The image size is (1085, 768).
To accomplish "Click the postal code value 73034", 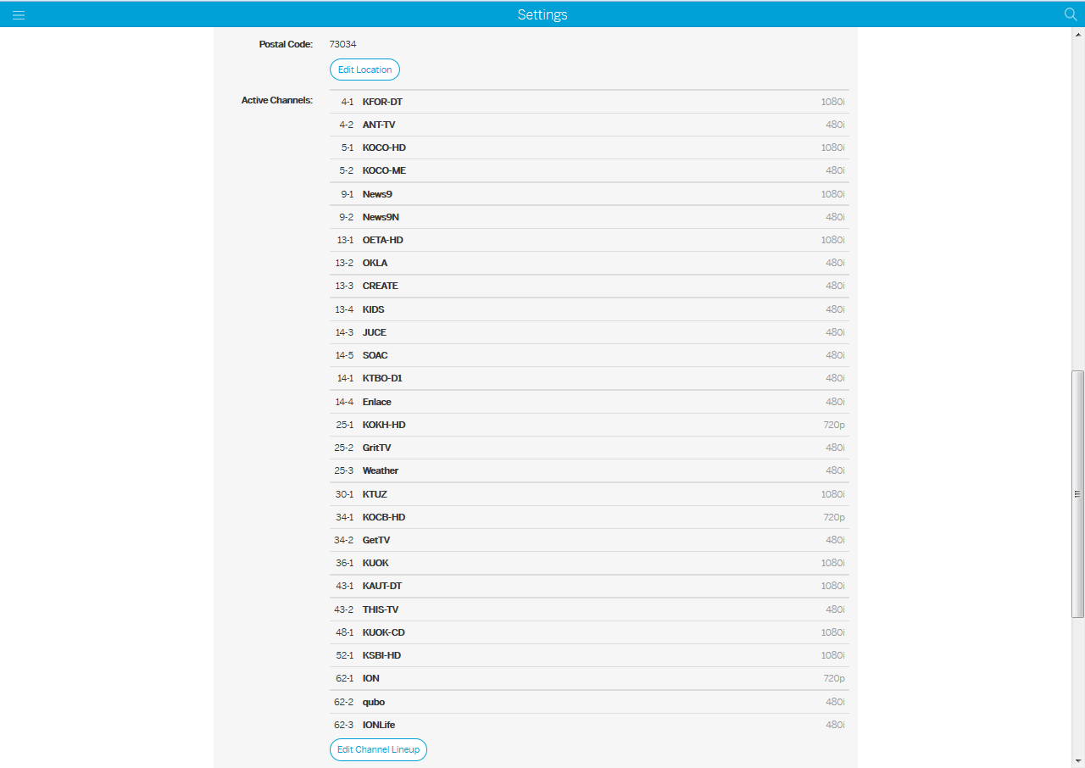I will pos(342,44).
